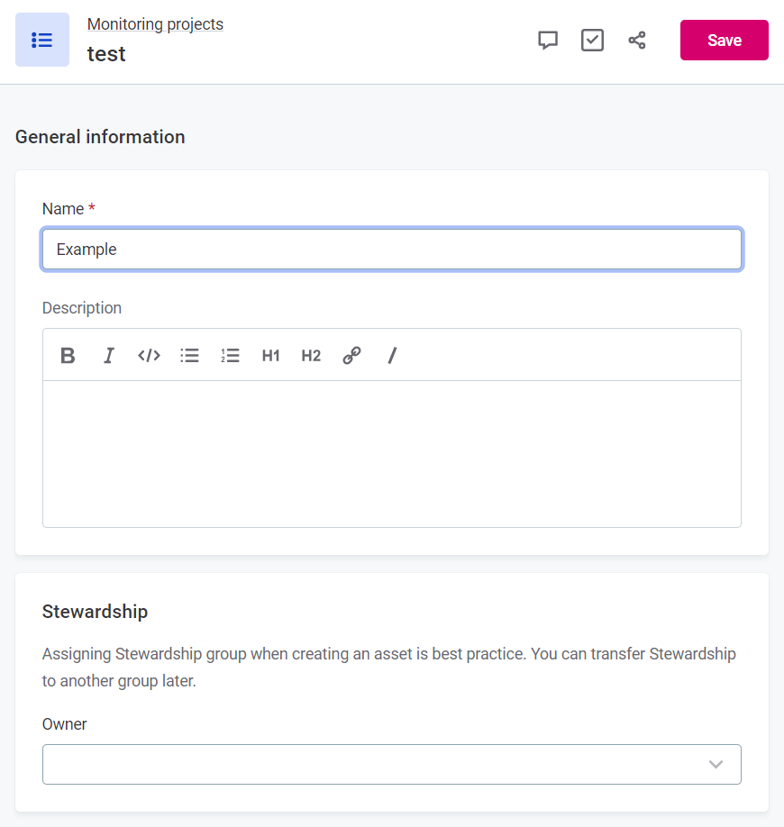The height and width of the screenshot is (827, 784).
Task: Click inside the Description text area
Action: [x=392, y=453]
